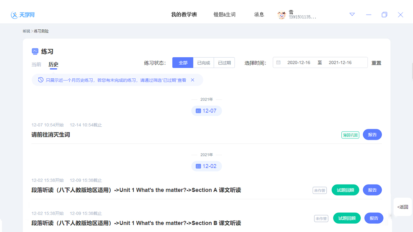Open start date 2020-12-16 picker

click(299, 62)
